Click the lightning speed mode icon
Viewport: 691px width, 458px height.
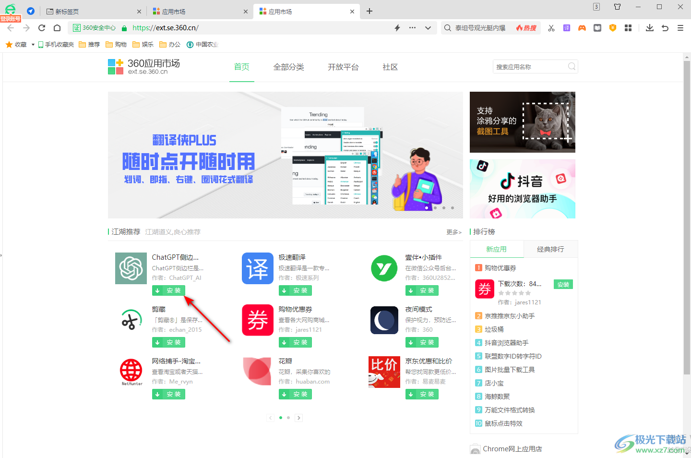pyautogui.click(x=397, y=28)
